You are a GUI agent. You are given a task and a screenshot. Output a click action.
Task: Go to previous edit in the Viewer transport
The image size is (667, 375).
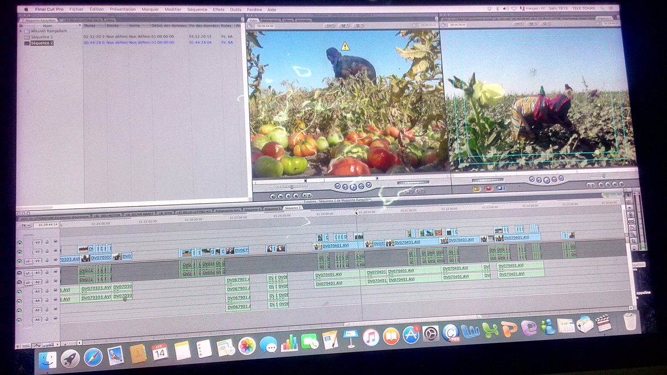click(337, 187)
